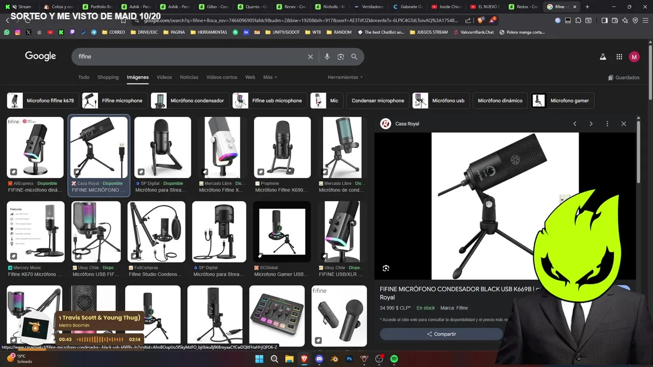Open the UNITY/GODOT bookmarks folder

coord(282,32)
